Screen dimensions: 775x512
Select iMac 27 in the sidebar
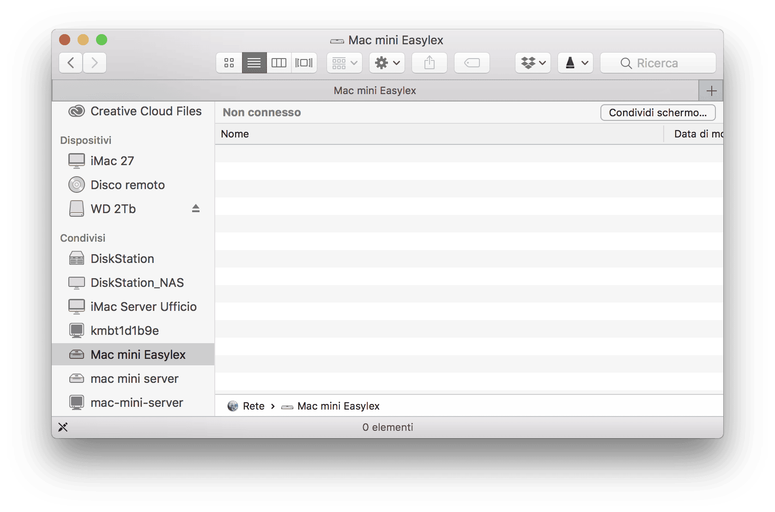pyautogui.click(x=133, y=161)
